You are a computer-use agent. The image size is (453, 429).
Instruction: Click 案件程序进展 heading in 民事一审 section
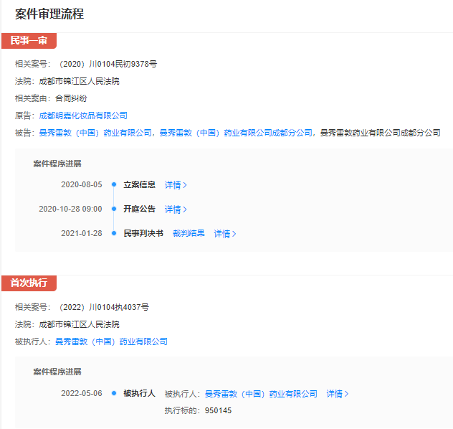[57, 164]
